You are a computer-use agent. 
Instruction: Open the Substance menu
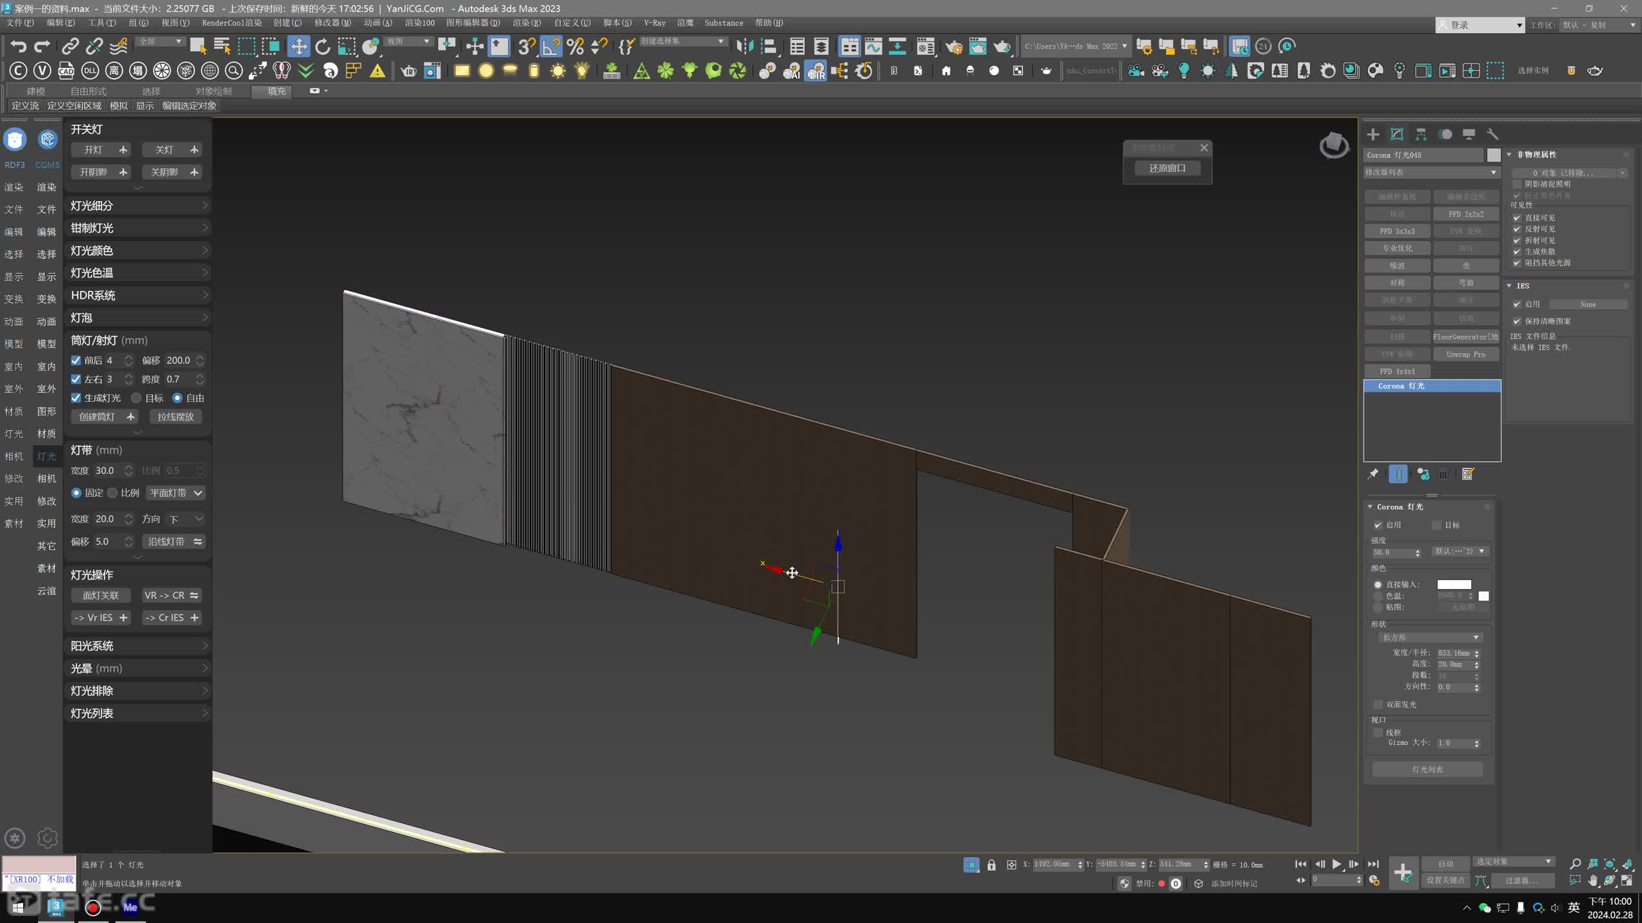pos(724,22)
